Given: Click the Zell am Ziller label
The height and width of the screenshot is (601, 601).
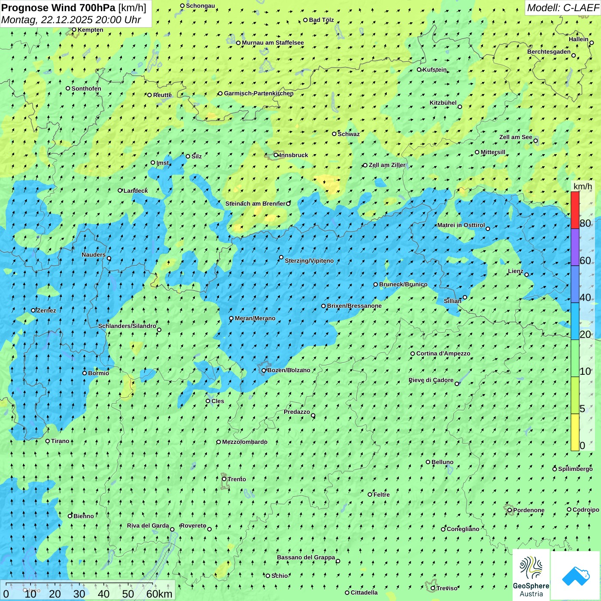Looking at the screenshot, I should pyautogui.click(x=387, y=165).
